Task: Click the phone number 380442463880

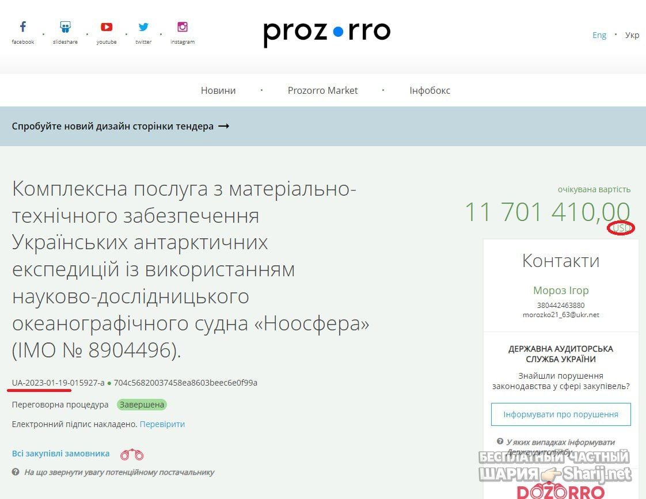Action: (x=561, y=305)
